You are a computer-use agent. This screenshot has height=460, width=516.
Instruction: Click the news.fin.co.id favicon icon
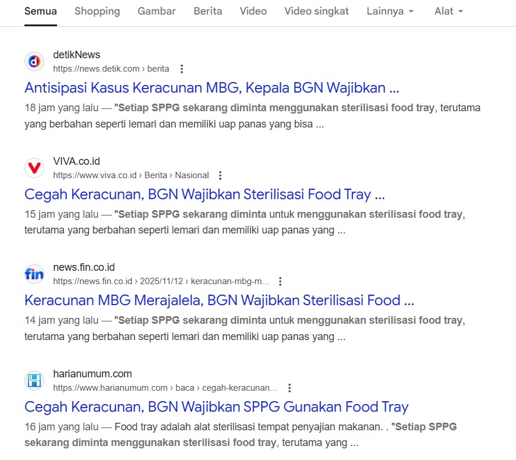pos(34,274)
